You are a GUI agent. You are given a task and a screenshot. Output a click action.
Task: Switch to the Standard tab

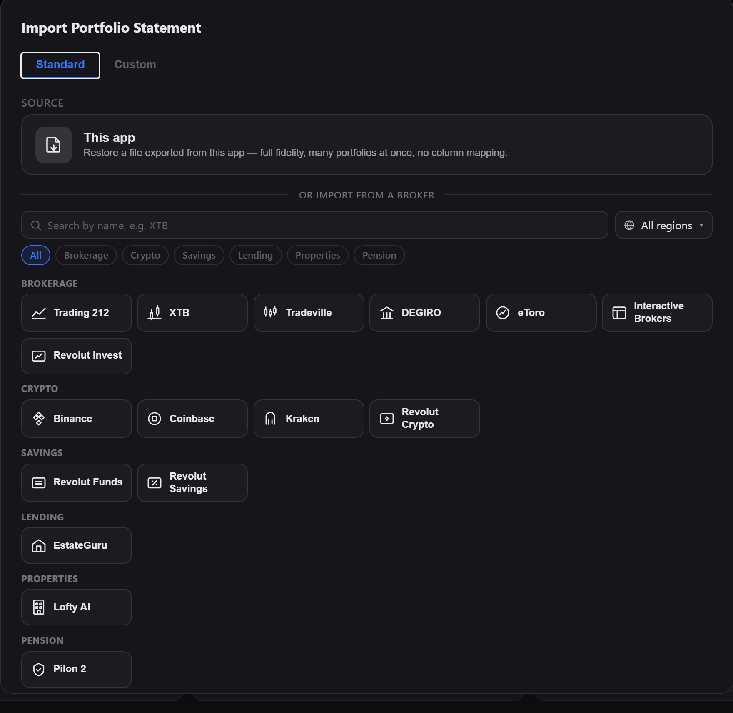[x=60, y=65]
